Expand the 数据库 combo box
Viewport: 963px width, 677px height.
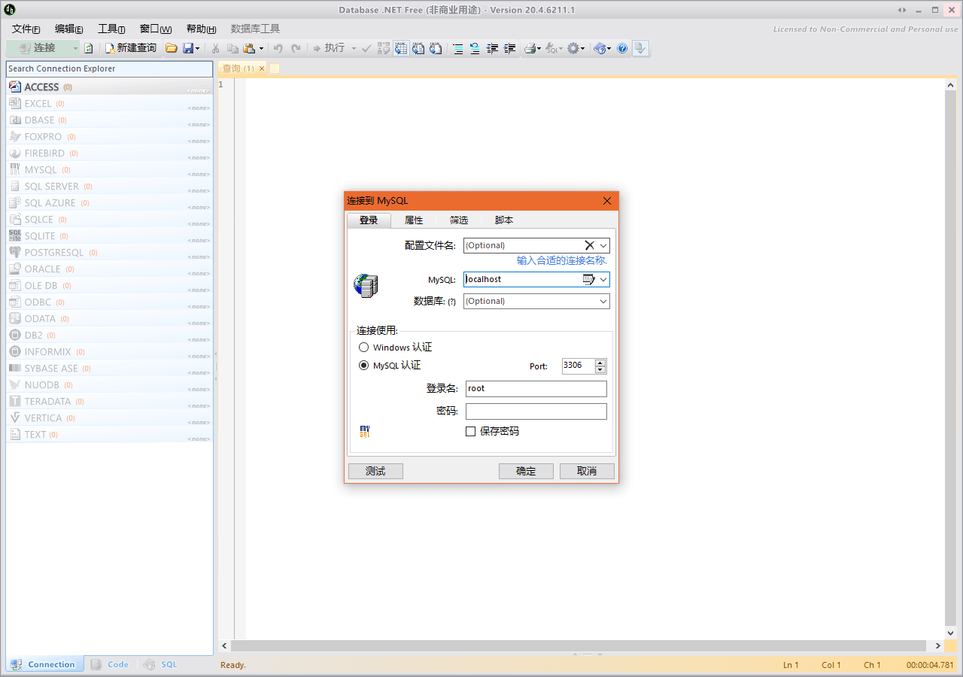coord(603,301)
